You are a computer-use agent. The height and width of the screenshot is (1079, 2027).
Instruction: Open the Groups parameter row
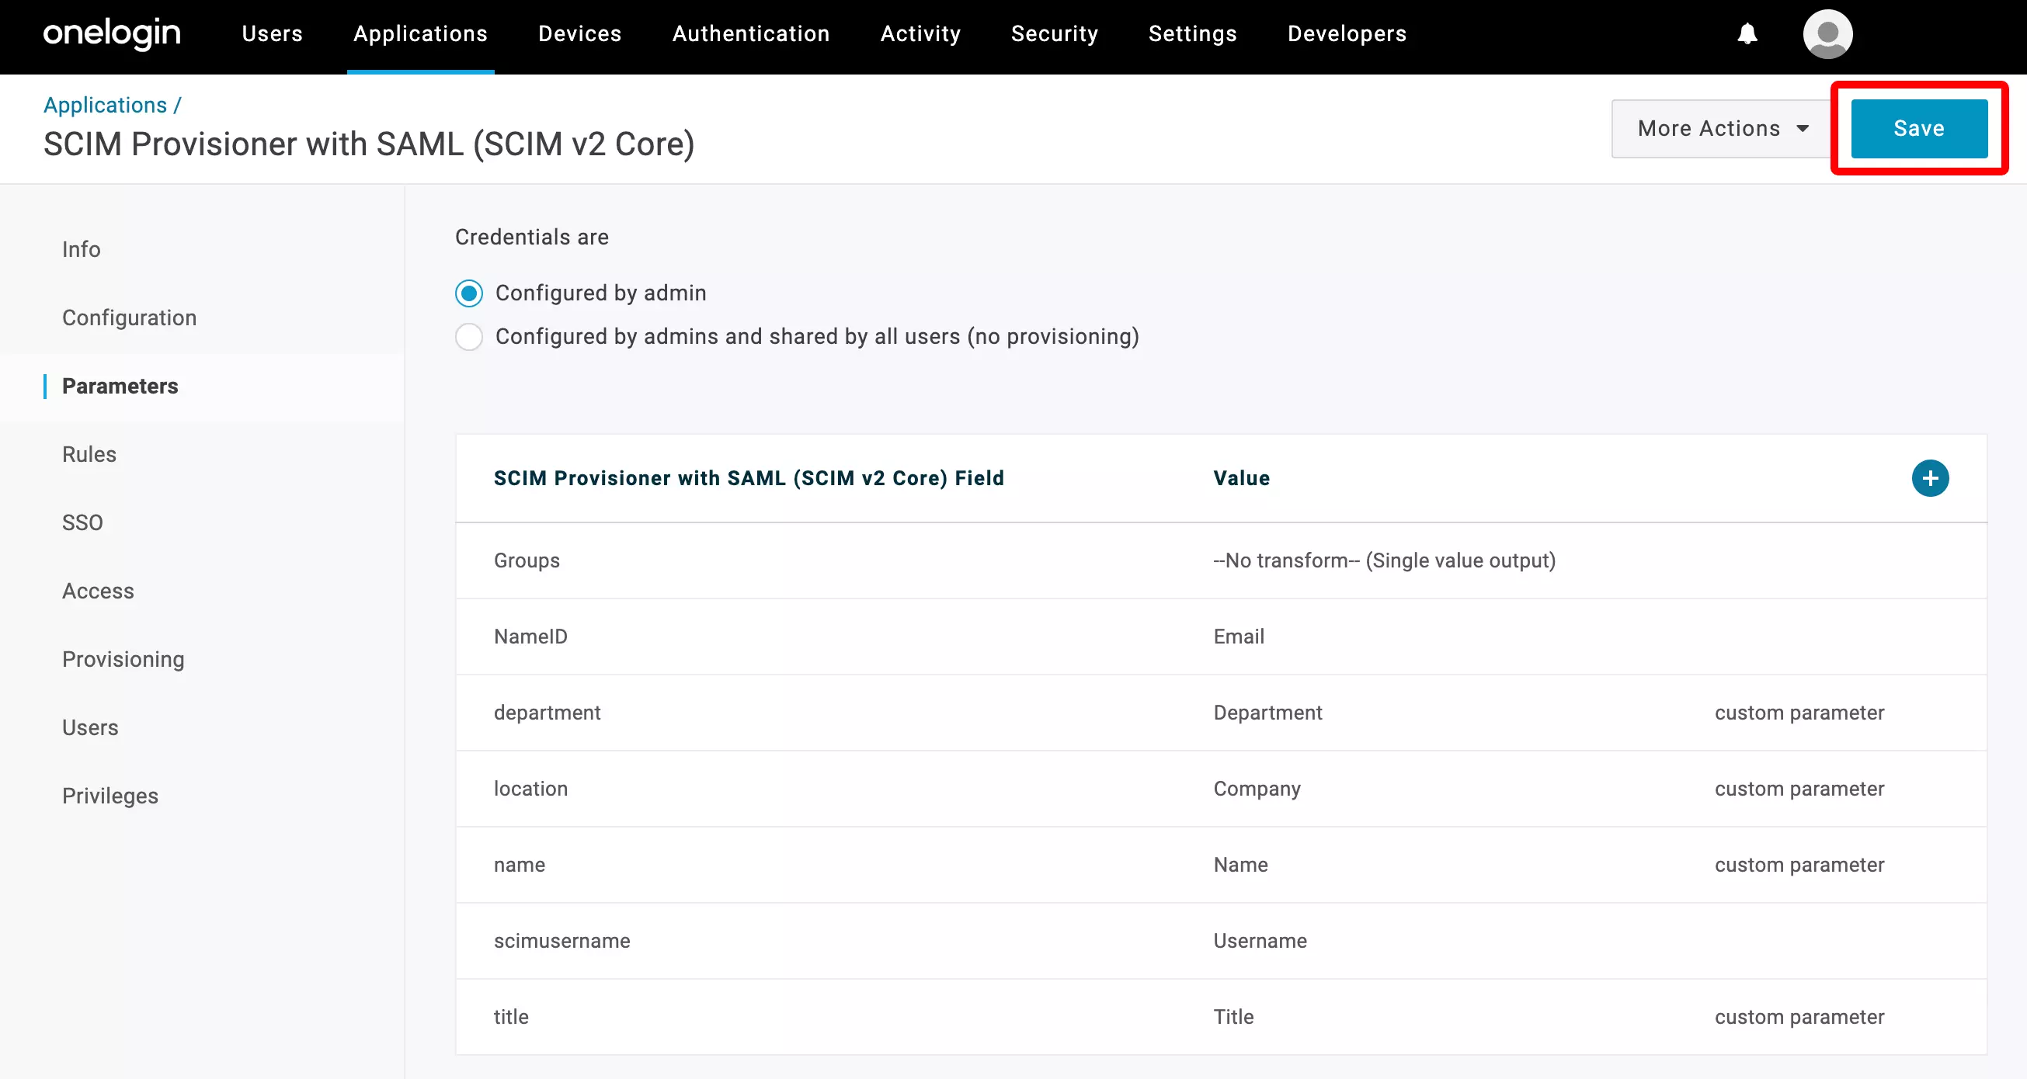coord(1220,560)
